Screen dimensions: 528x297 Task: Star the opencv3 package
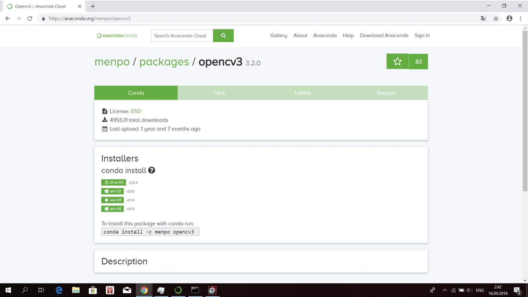click(397, 61)
